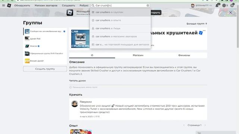Viewport: 239px width, 134px height.
Task: Click the Car Crushers group logo thumbnail
Action: click(x=80, y=39)
